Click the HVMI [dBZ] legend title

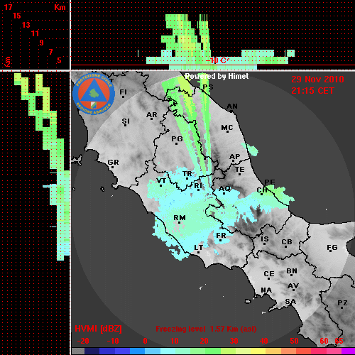coord(98,329)
